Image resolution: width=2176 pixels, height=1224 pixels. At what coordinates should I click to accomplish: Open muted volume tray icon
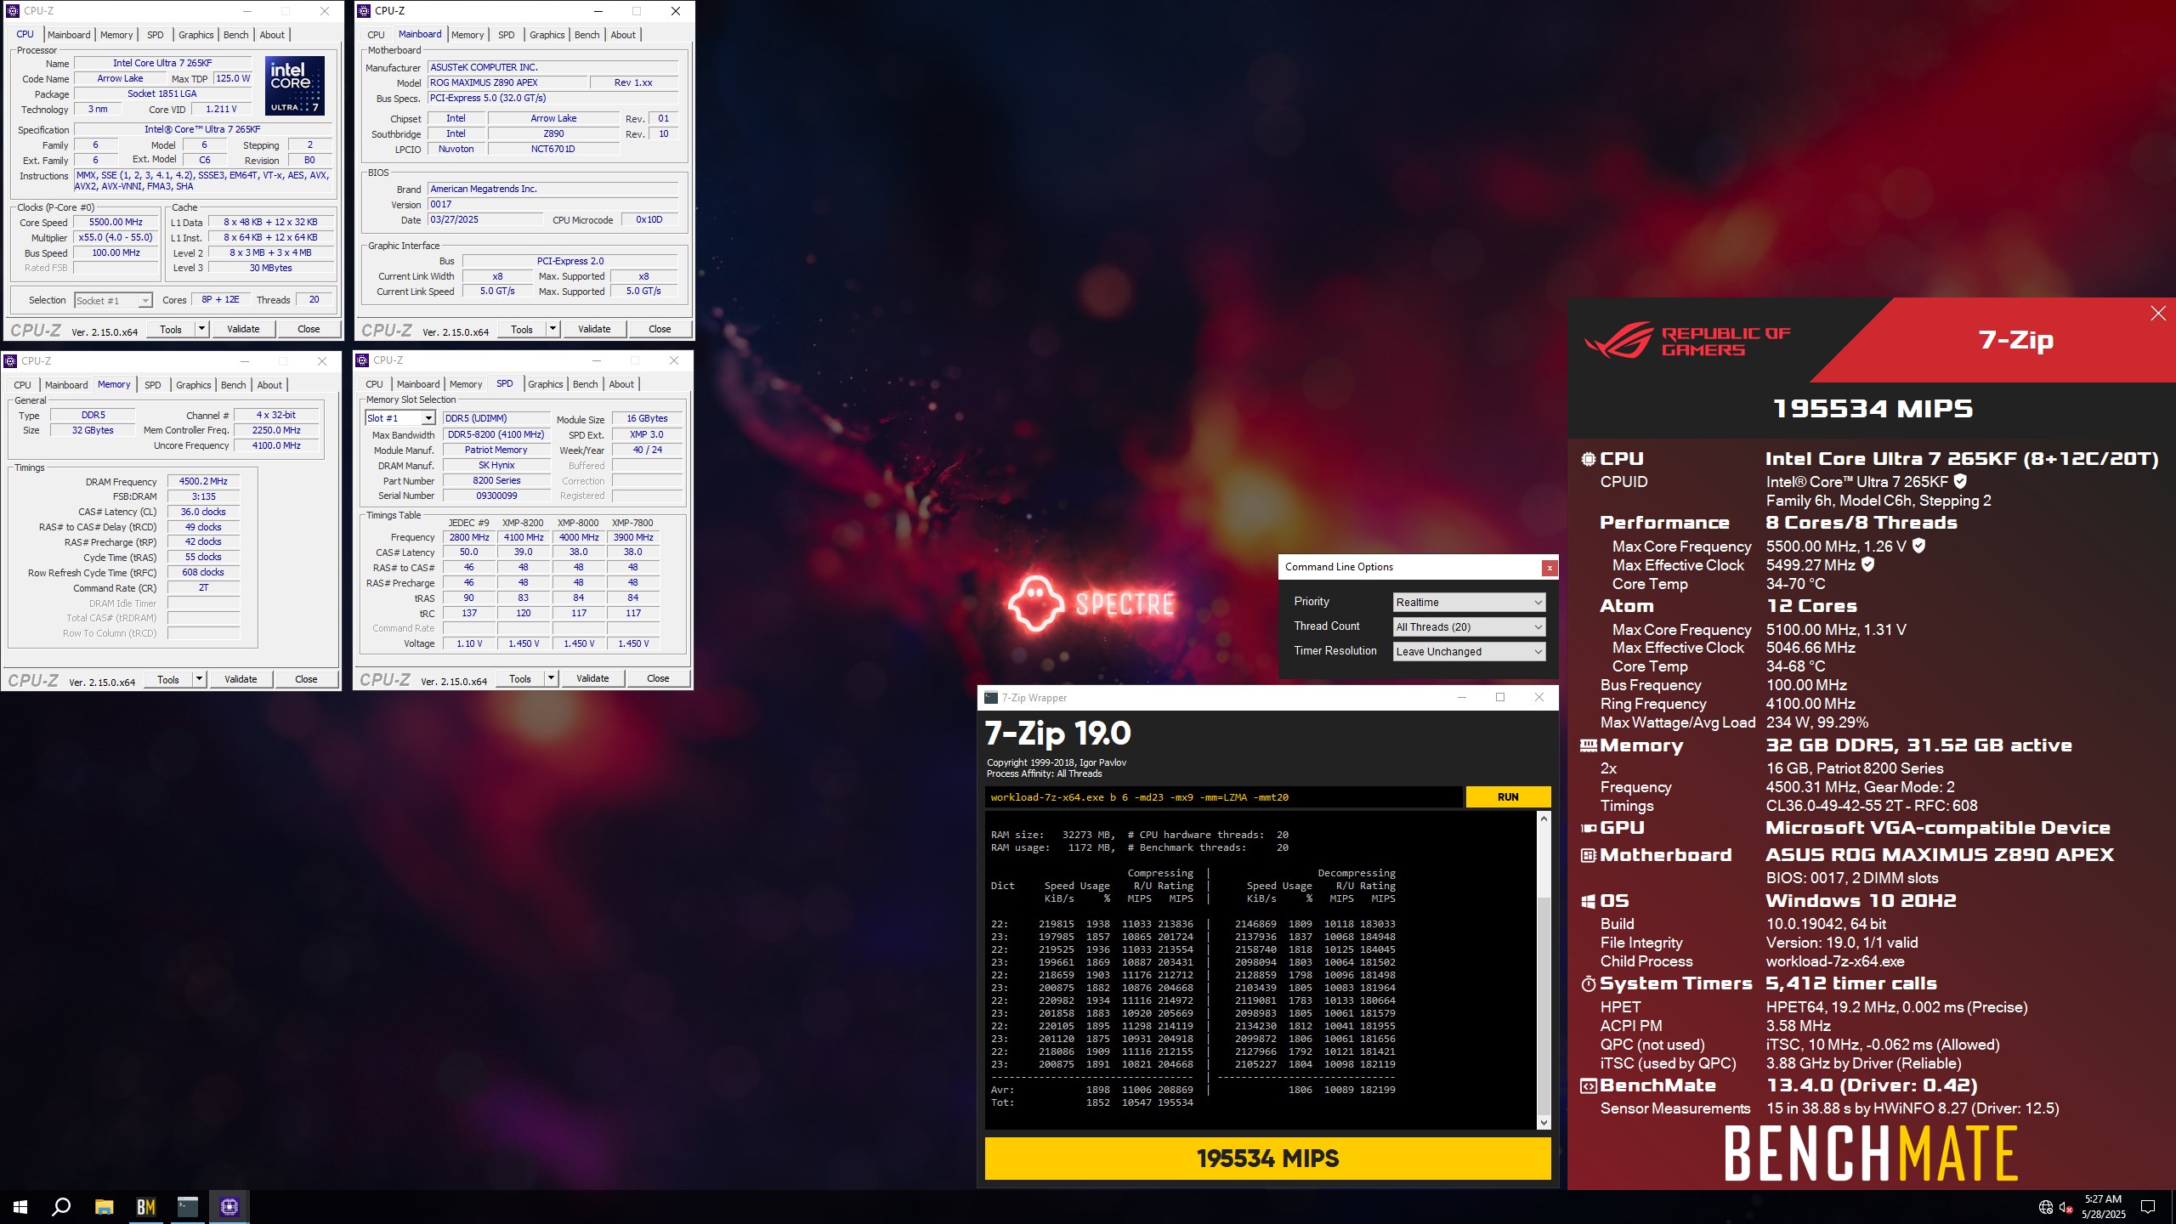click(2066, 1207)
